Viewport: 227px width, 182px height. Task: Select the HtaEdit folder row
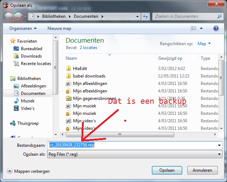point(141,68)
